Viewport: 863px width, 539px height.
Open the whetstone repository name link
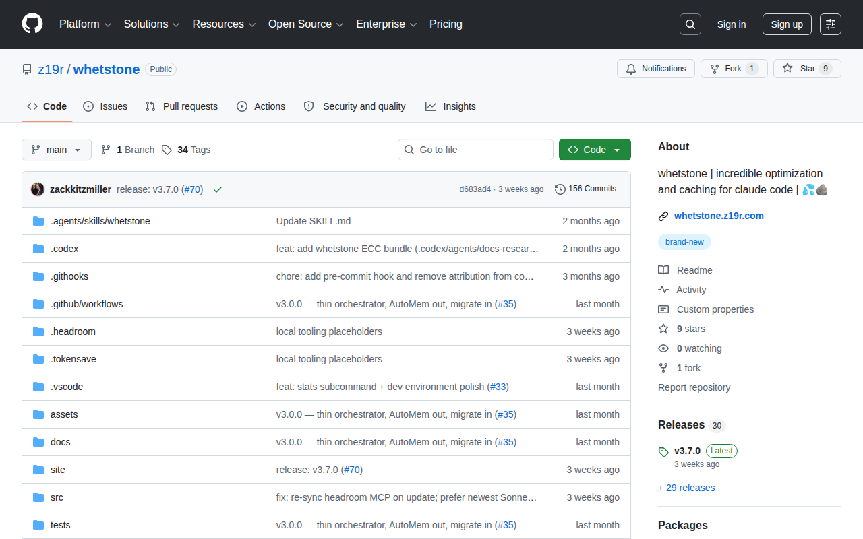click(x=107, y=69)
